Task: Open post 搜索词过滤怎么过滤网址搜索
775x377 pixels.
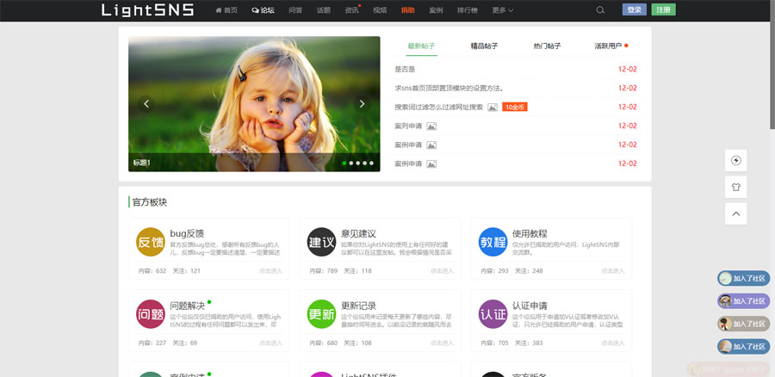Action: [438, 108]
